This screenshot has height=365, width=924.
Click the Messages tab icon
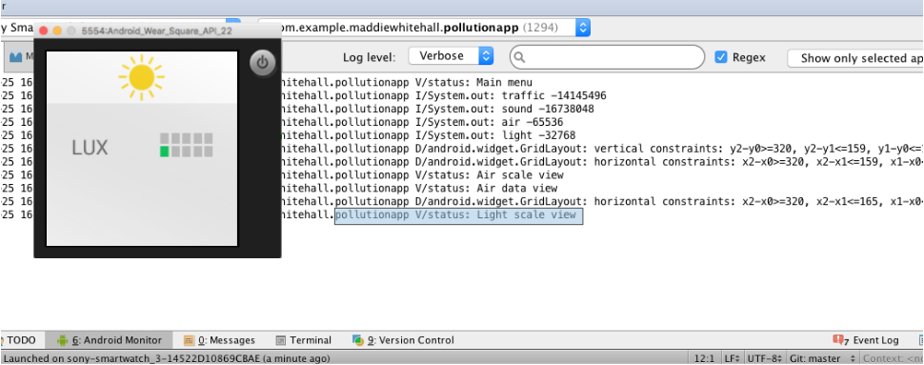pyautogui.click(x=189, y=340)
